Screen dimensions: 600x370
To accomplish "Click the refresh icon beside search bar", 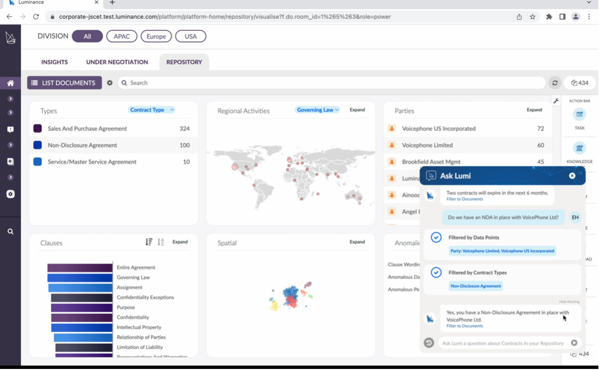I will 555,83.
